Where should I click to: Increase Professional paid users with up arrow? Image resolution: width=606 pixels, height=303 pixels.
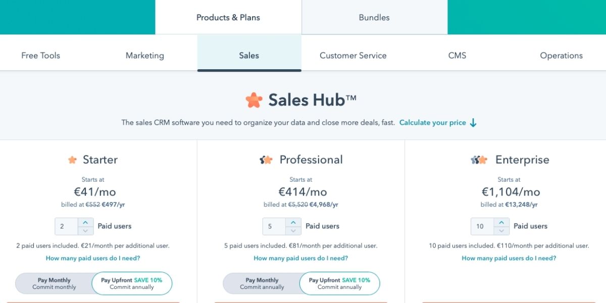coord(293,222)
